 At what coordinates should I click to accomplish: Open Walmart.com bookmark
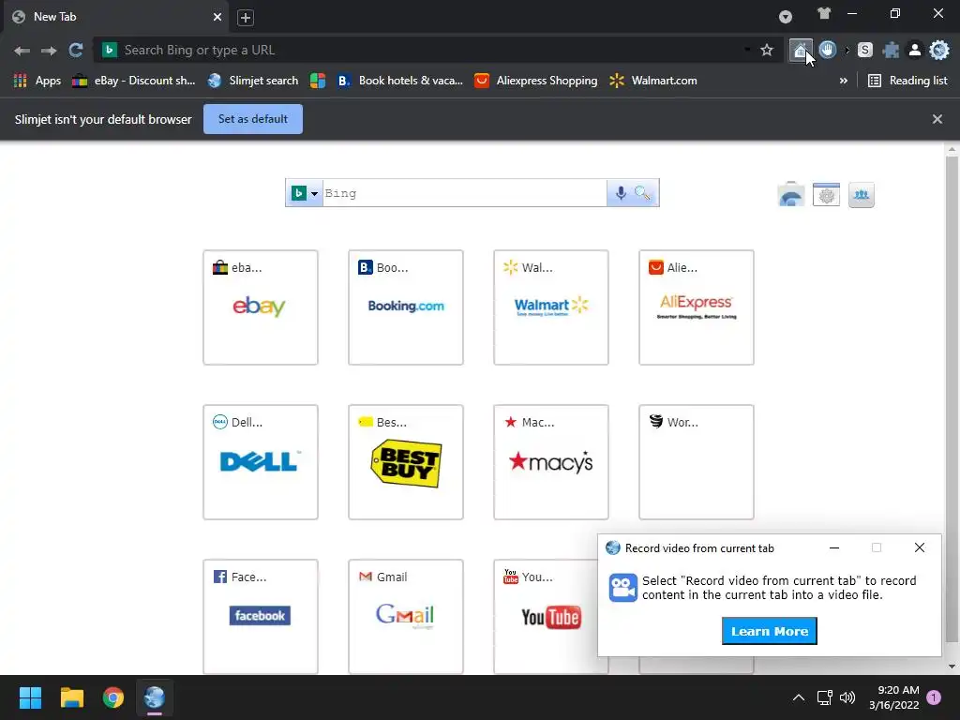(653, 81)
